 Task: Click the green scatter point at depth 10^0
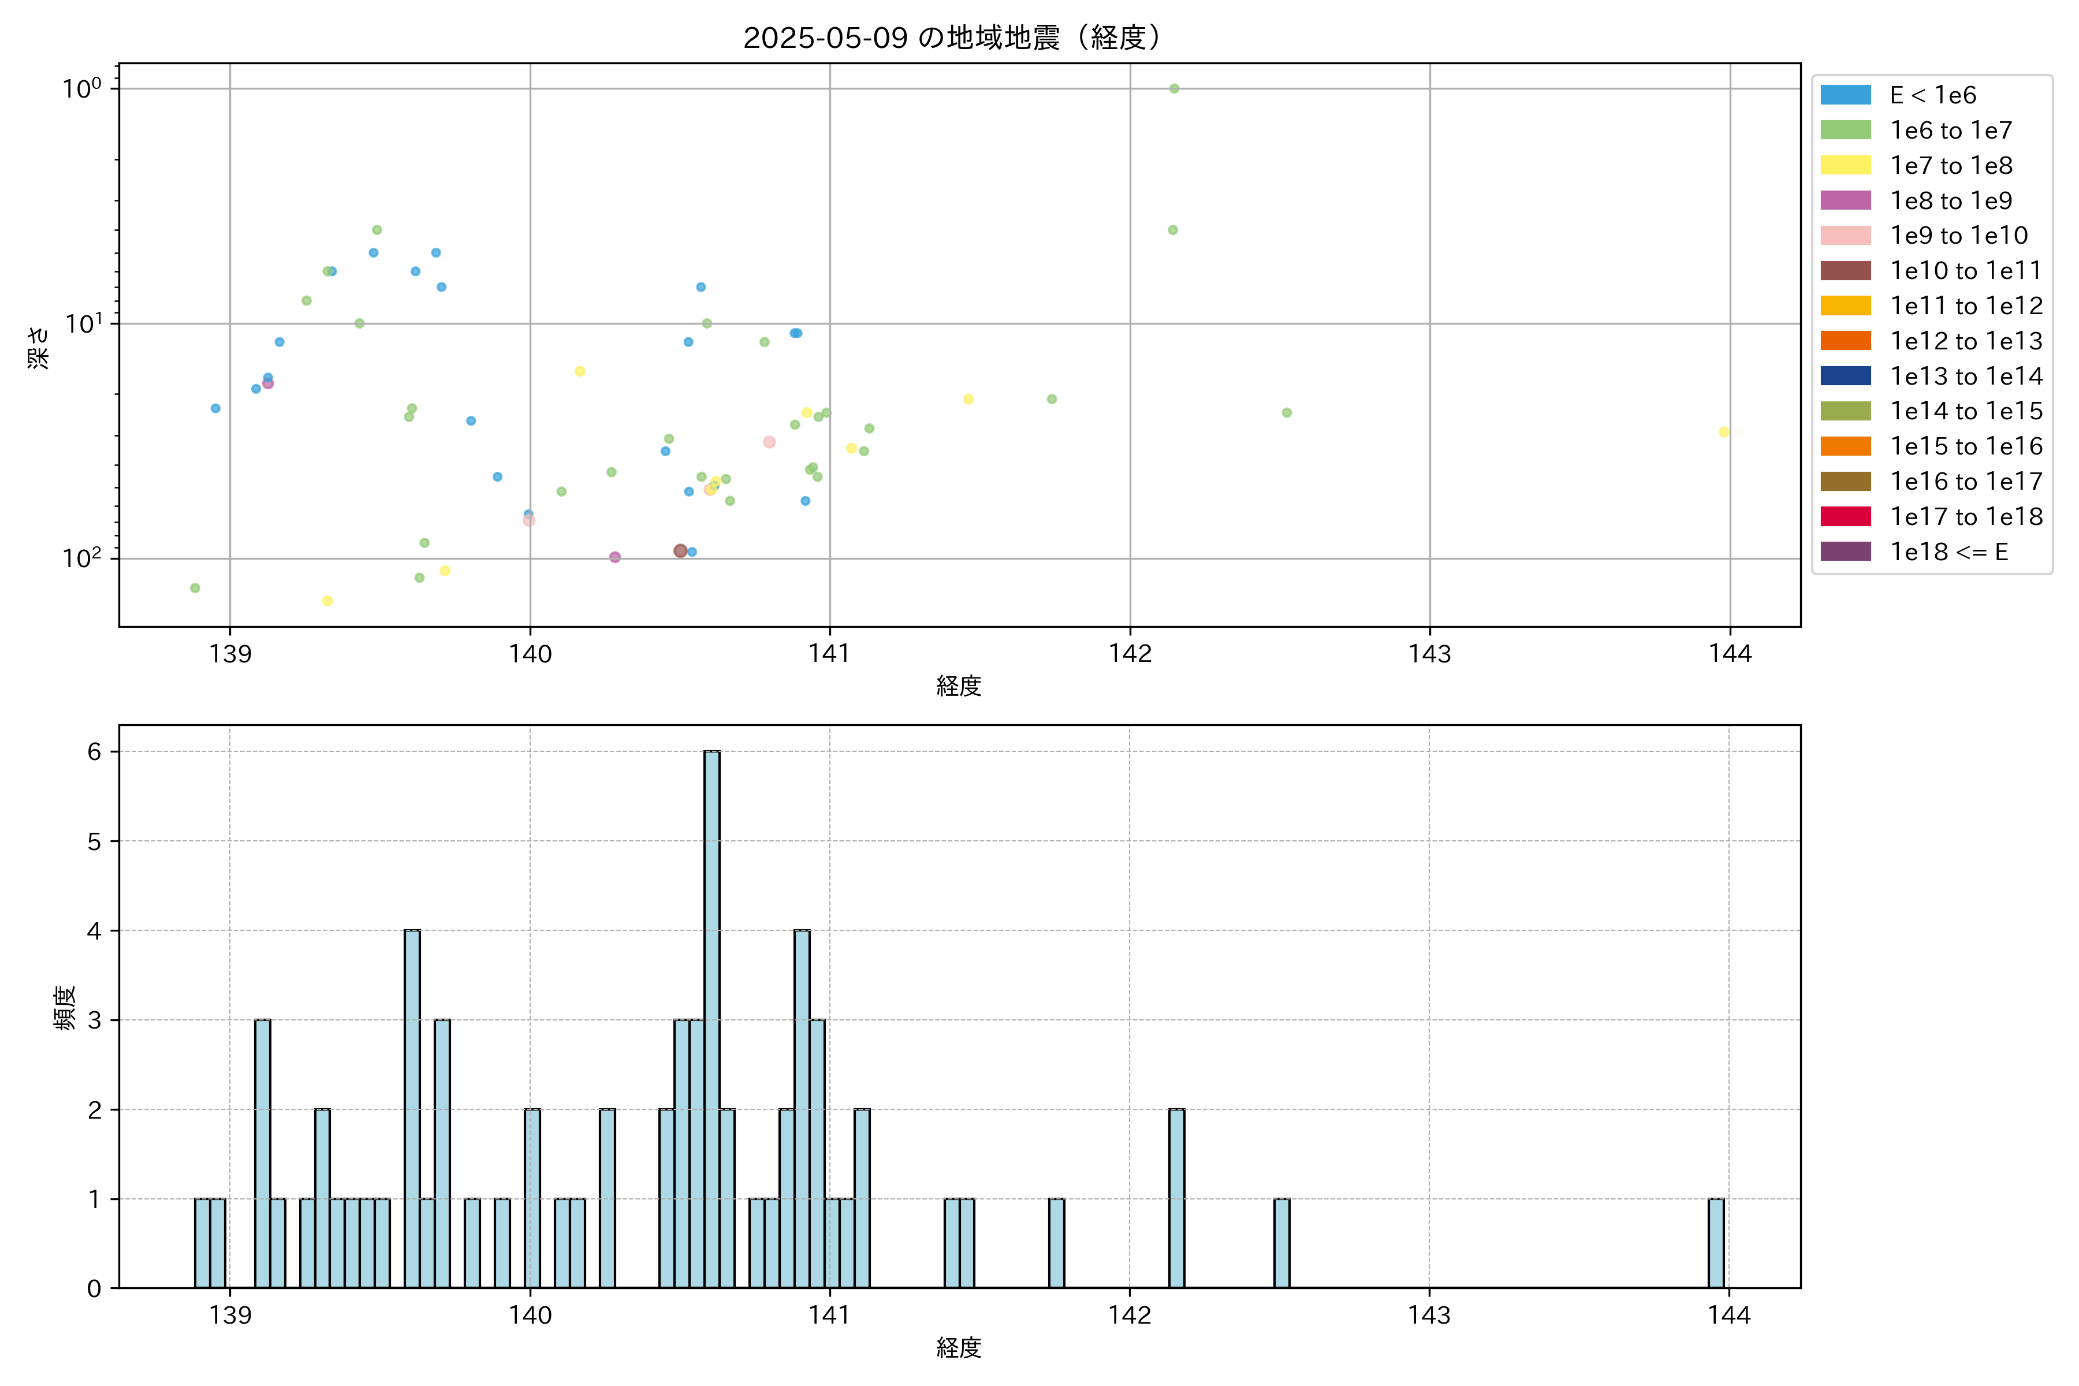1174,88
